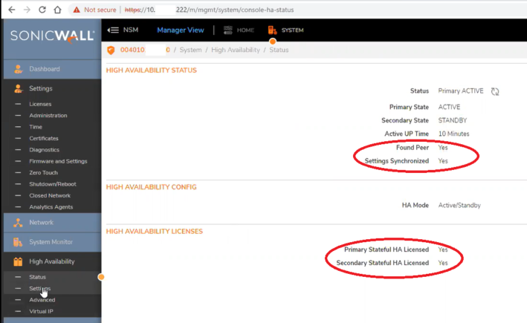
Task: Click the orange shield device icon in breadcrumb
Action: click(110, 50)
